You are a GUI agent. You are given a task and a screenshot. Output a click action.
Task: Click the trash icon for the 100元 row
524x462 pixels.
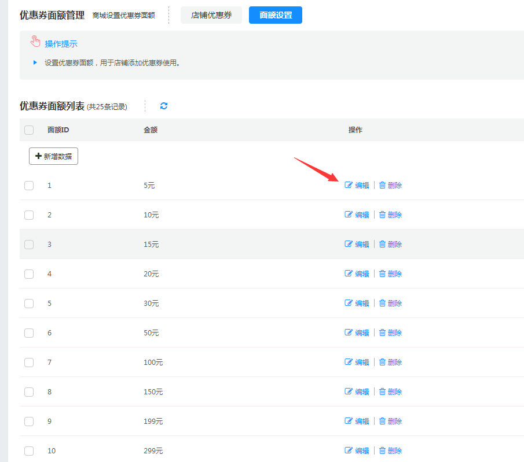382,362
